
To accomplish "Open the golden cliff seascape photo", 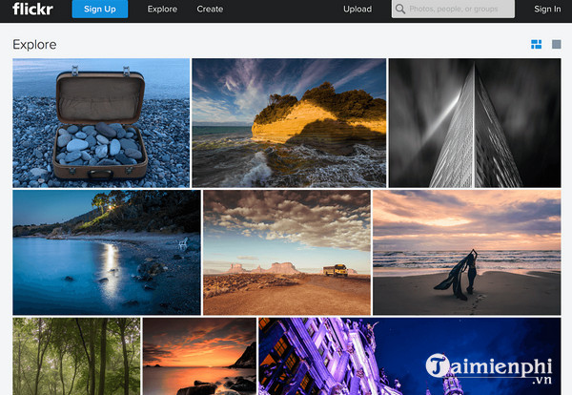I will pyautogui.click(x=289, y=123).
